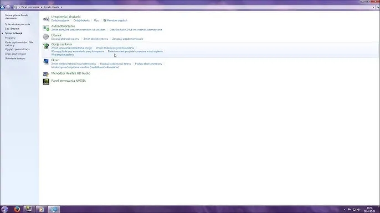Click Wymagaj hasła przy wznawianiu pracy komputera
380x213 pixels.
click(x=78, y=51)
